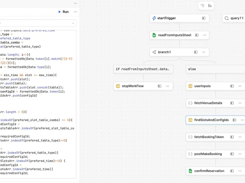Image resolution: width=245 pixels, height=183 pixels.
Task: Select the stopWorkFlow node label
Action: [133, 86]
